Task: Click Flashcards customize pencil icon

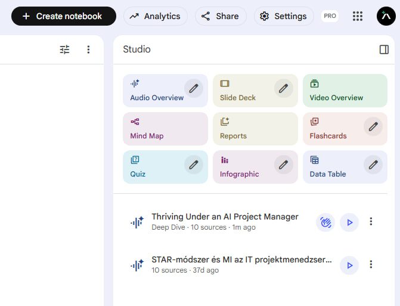Action: click(x=373, y=126)
